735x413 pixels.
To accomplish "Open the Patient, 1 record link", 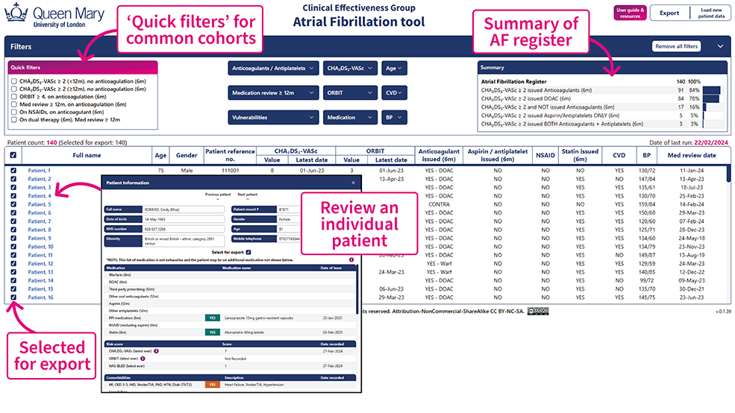I will coord(40,171).
